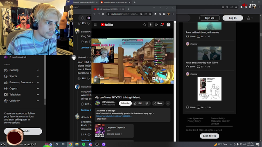Open YouTube Create video icon

point(156,24)
